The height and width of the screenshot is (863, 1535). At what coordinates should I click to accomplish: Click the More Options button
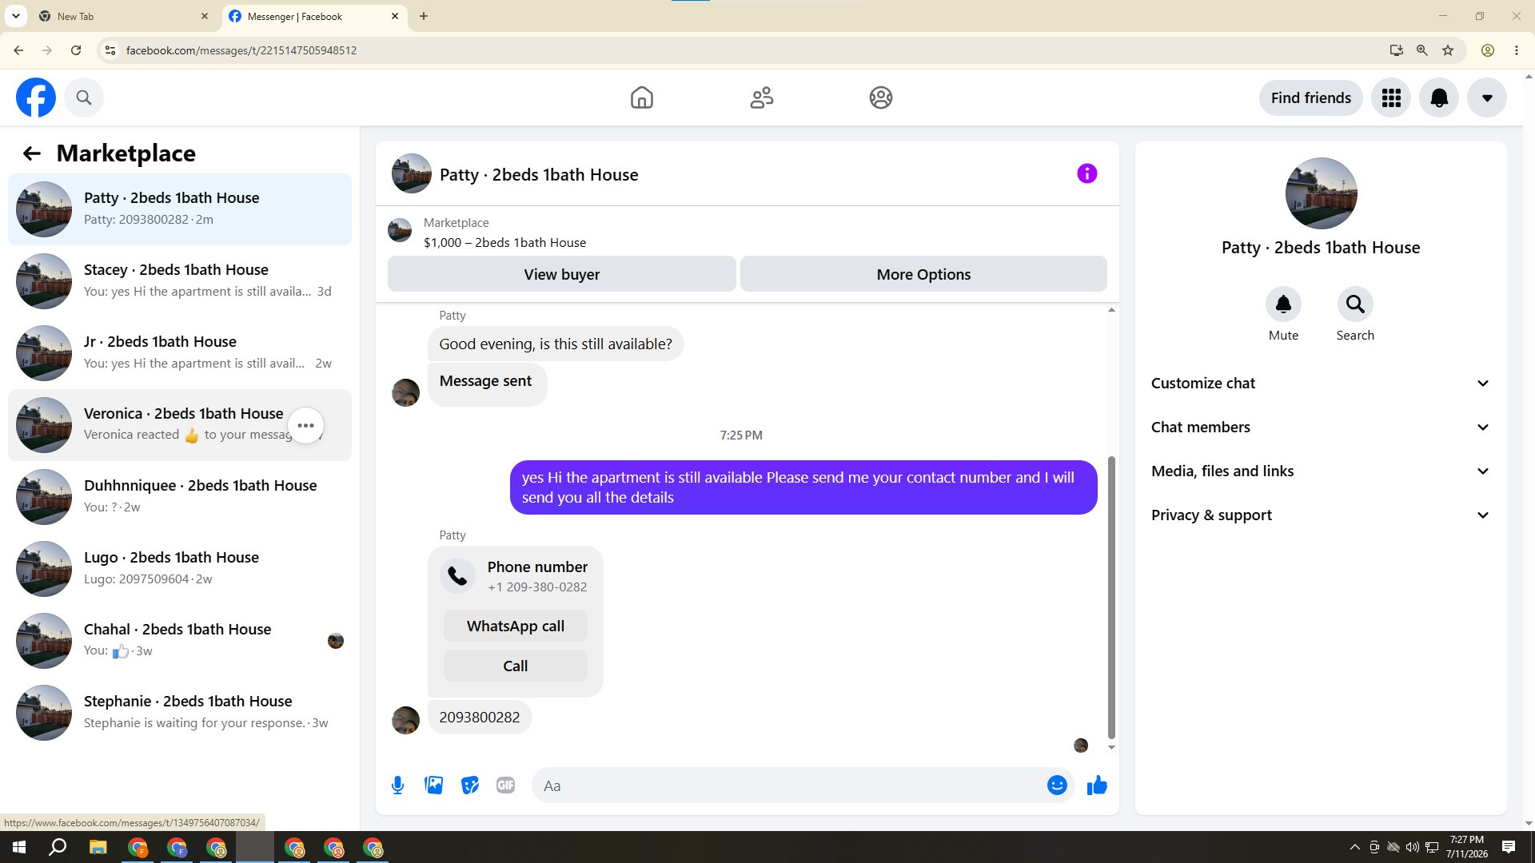point(923,274)
